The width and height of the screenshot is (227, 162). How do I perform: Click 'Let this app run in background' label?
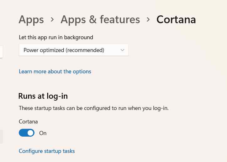56,38
